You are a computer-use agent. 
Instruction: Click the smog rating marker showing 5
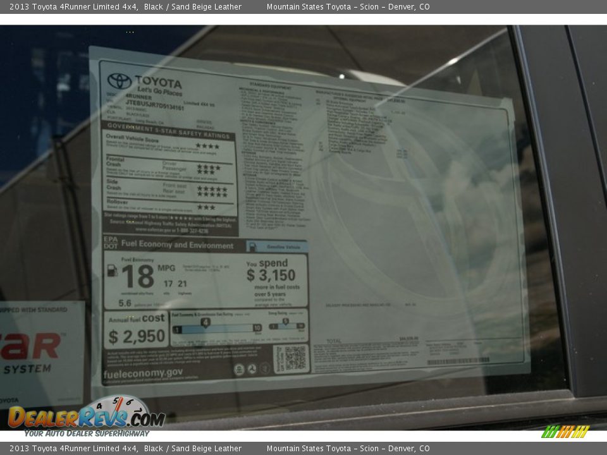click(285, 321)
